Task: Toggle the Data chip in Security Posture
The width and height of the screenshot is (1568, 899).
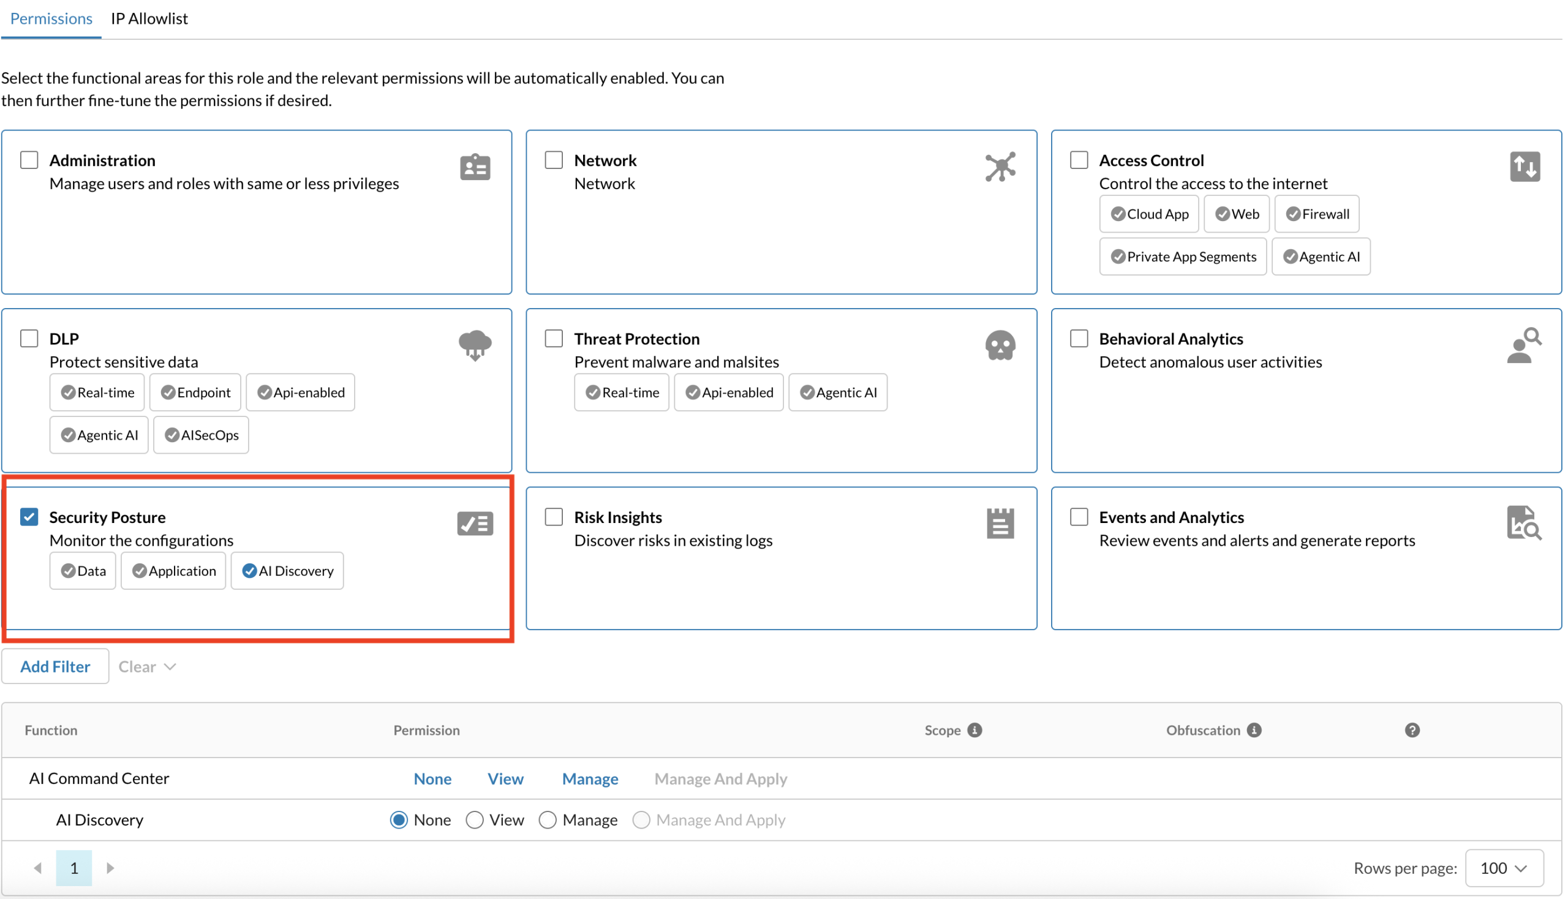Action: (x=83, y=571)
